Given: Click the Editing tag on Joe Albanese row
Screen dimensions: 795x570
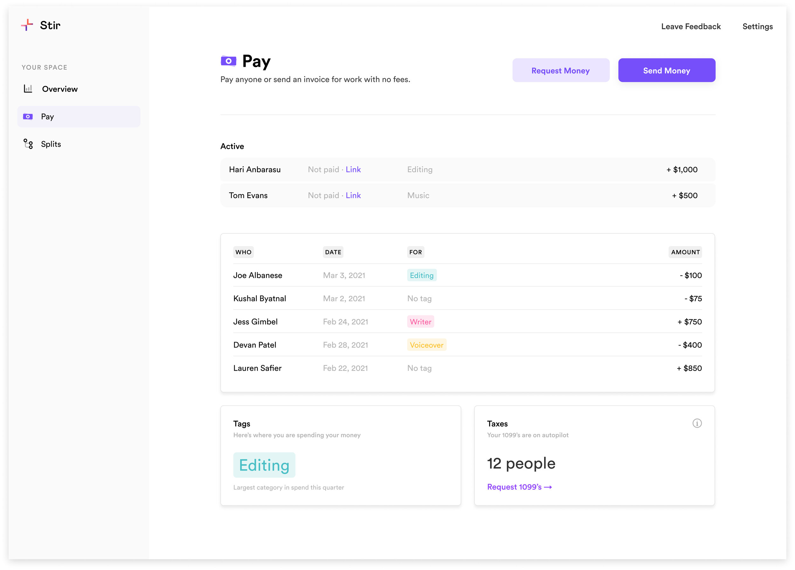Looking at the screenshot, I should [422, 275].
